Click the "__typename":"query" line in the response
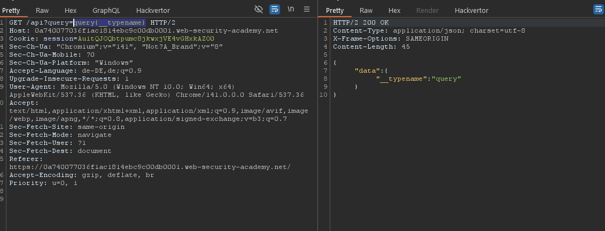605x231 pixels. click(x=418, y=79)
